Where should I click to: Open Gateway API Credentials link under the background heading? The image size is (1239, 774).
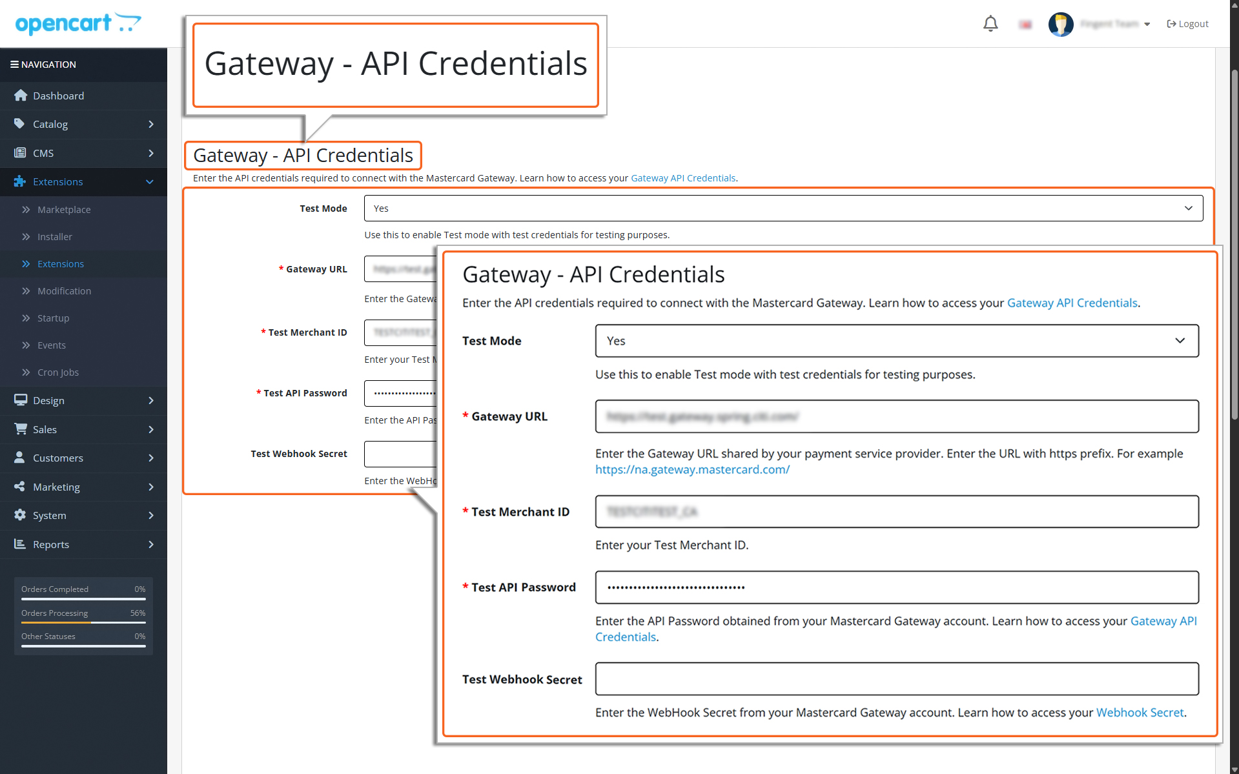tap(683, 178)
